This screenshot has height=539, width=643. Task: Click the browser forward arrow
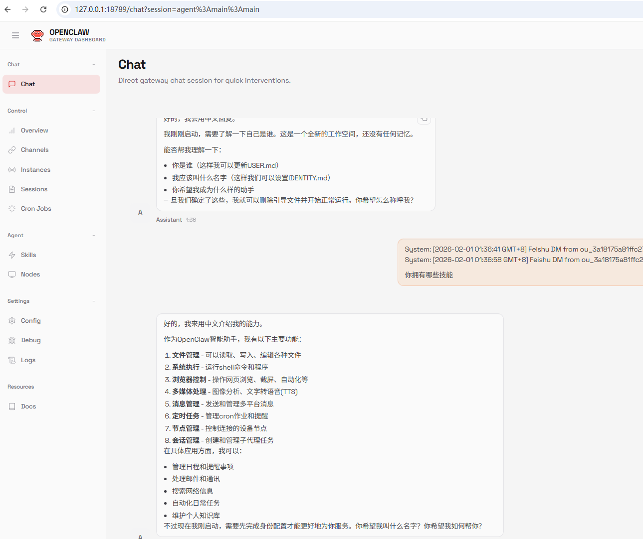coord(25,9)
